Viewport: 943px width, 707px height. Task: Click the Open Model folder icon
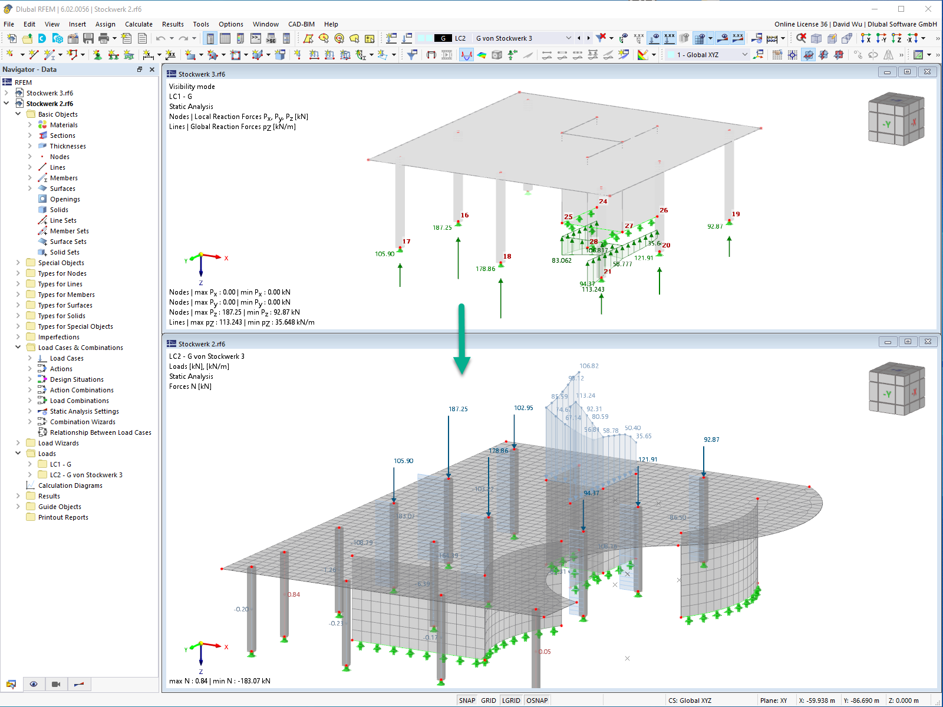point(27,38)
